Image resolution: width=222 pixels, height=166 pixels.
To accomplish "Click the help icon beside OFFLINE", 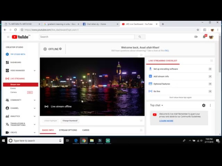I will (60, 49).
